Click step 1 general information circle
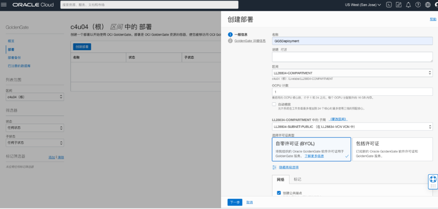Screen dimensions: 438x209 pos(230,34)
